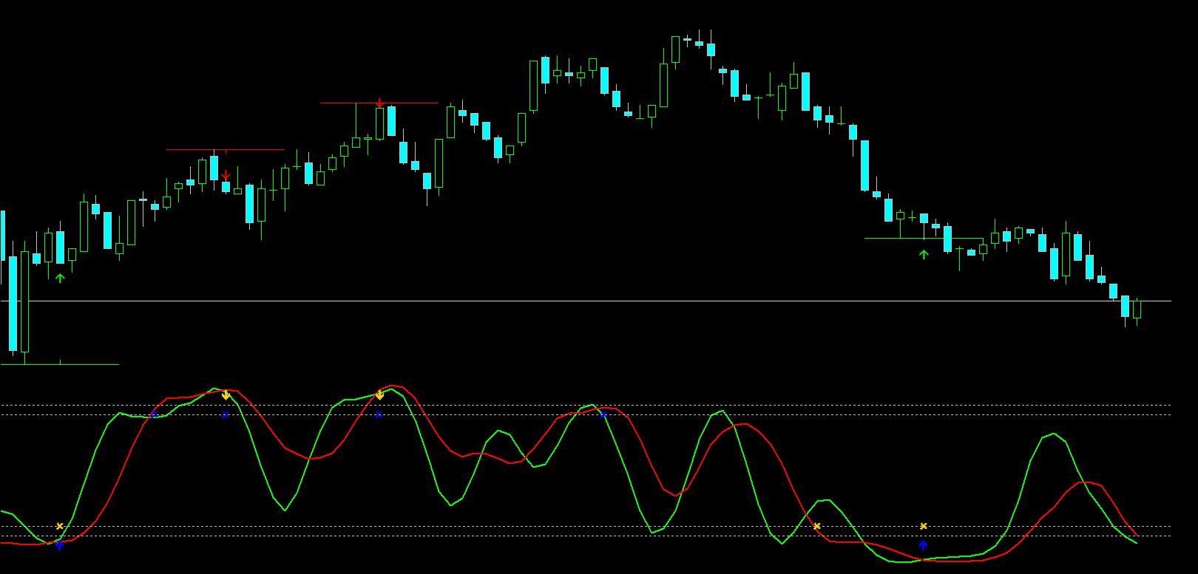Select the tall cyan candle at the far left
Image resolution: width=1198 pixels, height=574 pixels.
point(13,303)
